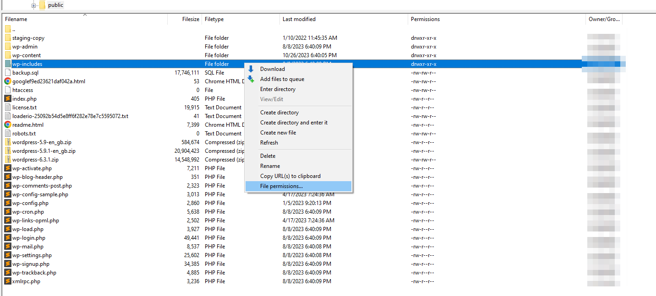The image size is (656, 296).
Task: Click the backup.sql file icon
Action: coord(8,73)
